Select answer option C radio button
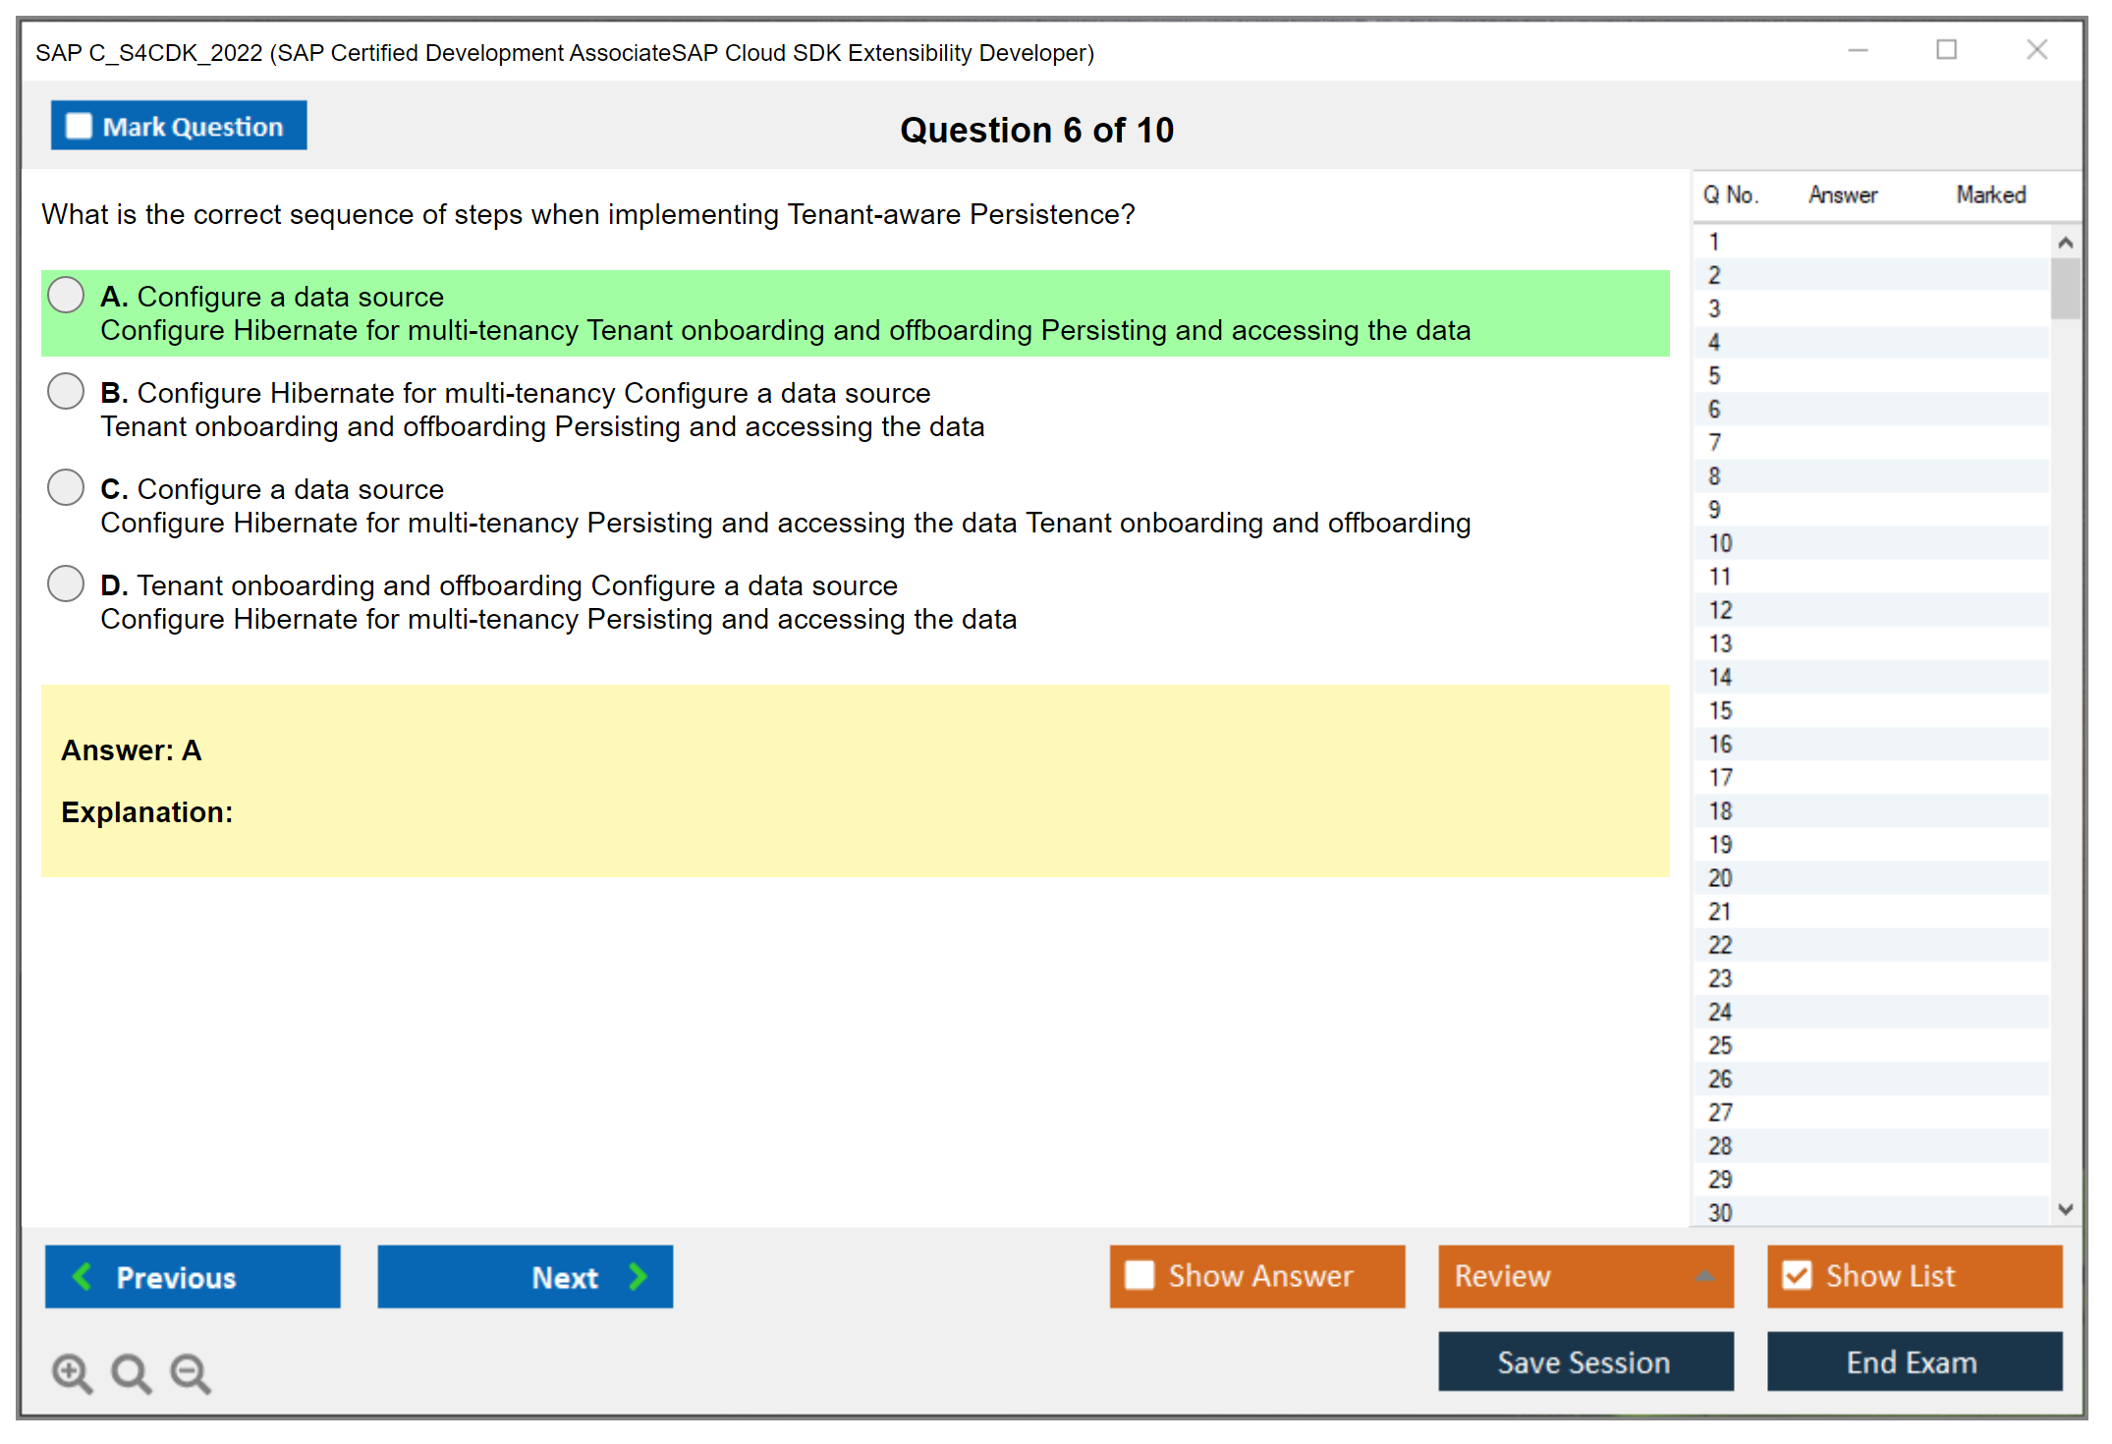 pos(66,487)
